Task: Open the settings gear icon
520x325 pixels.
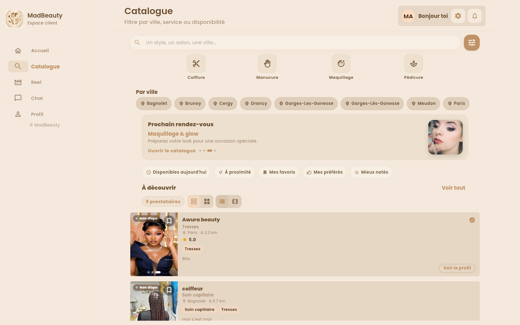Action: (458, 16)
